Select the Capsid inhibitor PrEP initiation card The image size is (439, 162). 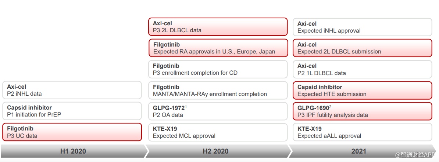pyautogui.click(x=72, y=111)
